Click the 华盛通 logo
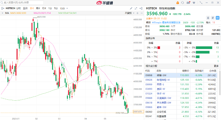221x120 pixels. pos(105,3)
